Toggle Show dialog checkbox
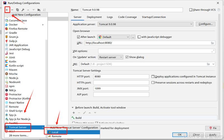 point(127,57)
